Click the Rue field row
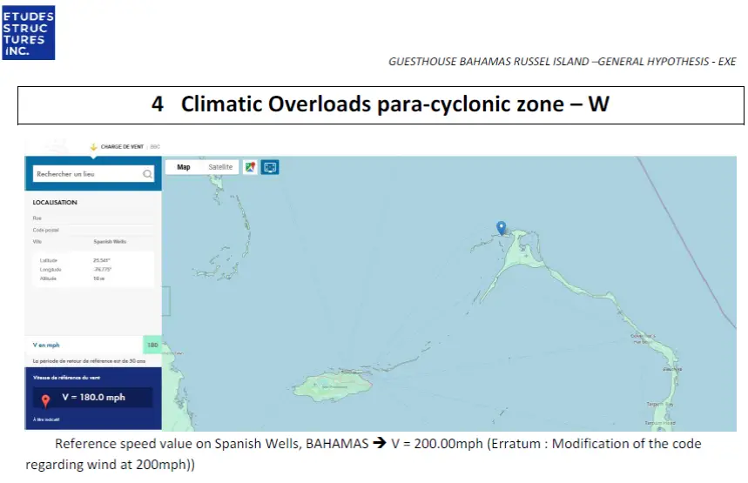The image size is (748, 483). [x=93, y=218]
